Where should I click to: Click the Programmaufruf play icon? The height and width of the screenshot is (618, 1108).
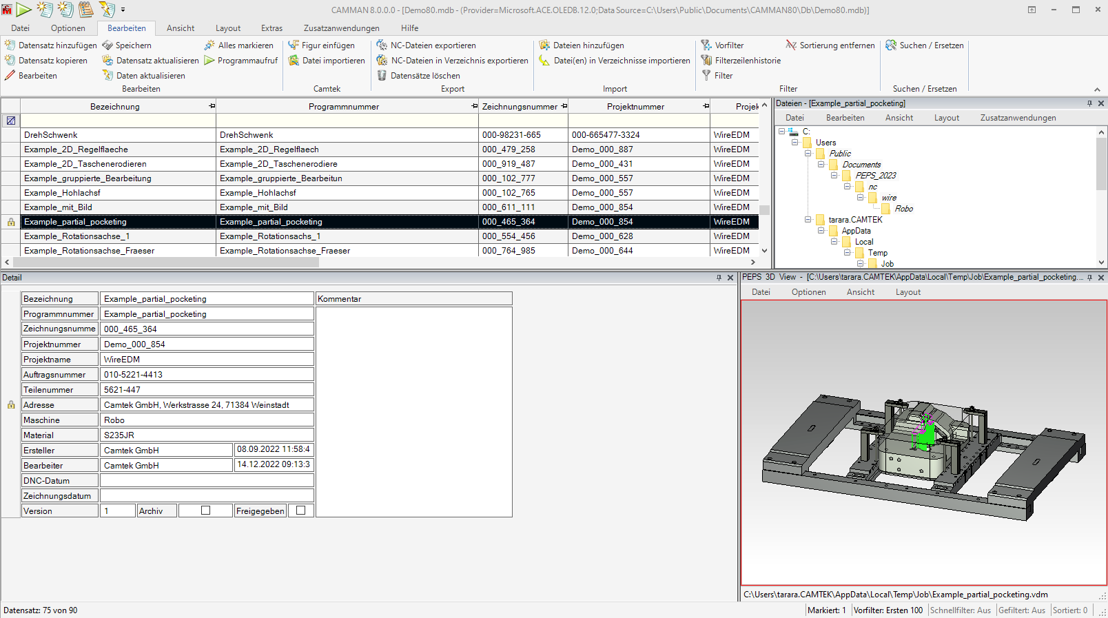pyautogui.click(x=209, y=61)
